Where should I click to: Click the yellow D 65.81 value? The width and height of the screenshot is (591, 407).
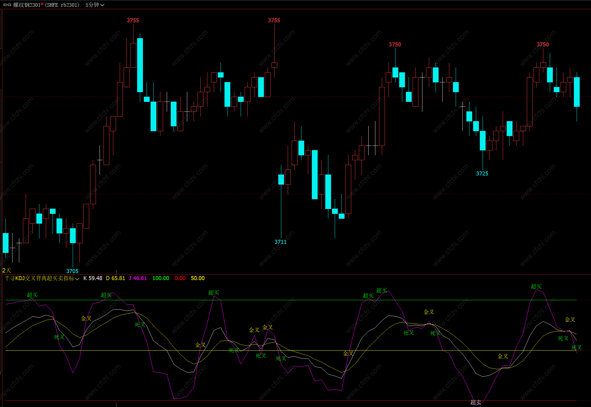[115, 278]
